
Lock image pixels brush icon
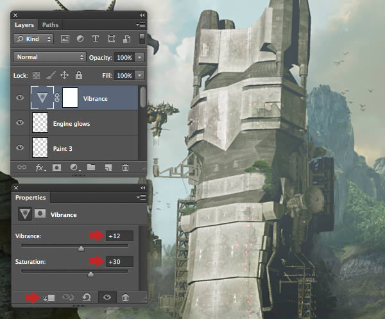(x=51, y=75)
